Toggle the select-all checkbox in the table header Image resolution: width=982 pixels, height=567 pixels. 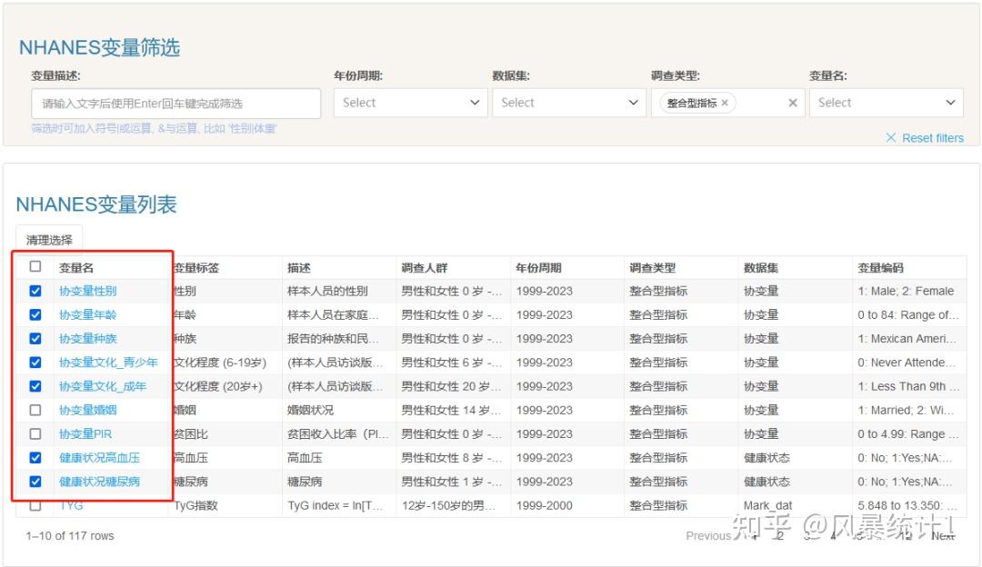click(x=35, y=267)
